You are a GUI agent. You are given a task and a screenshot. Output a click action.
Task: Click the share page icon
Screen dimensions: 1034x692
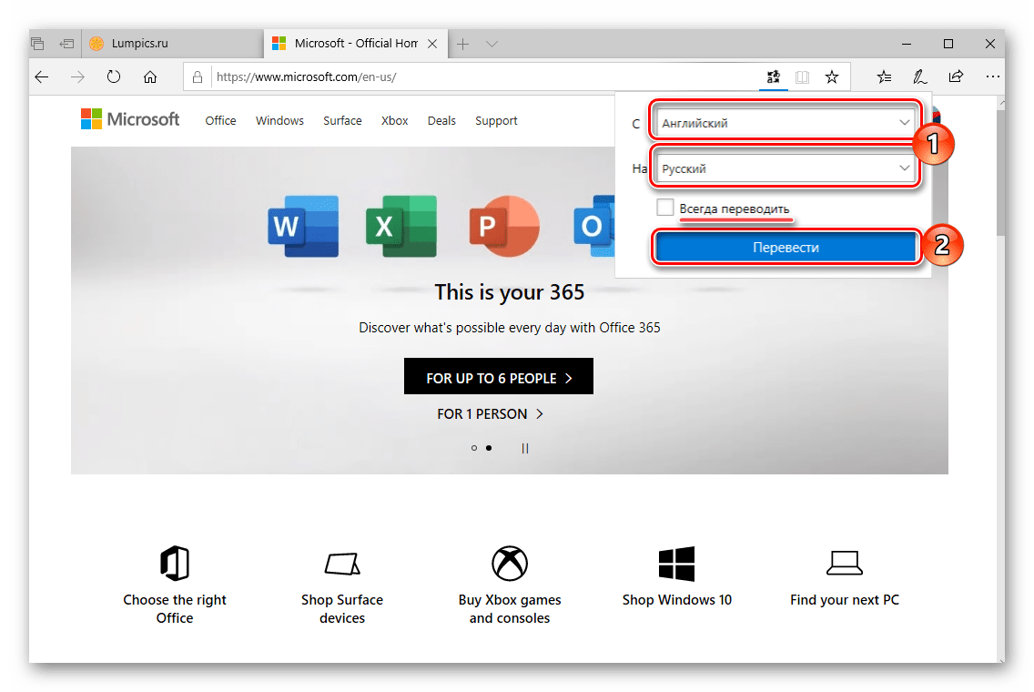coord(956,77)
